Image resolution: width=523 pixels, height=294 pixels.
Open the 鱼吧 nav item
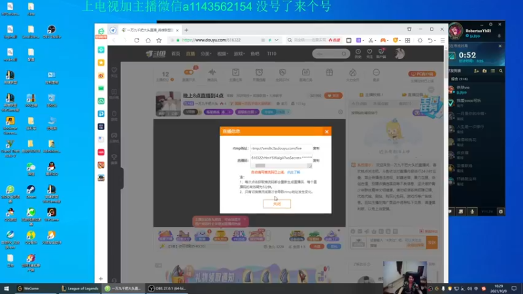pos(255,54)
